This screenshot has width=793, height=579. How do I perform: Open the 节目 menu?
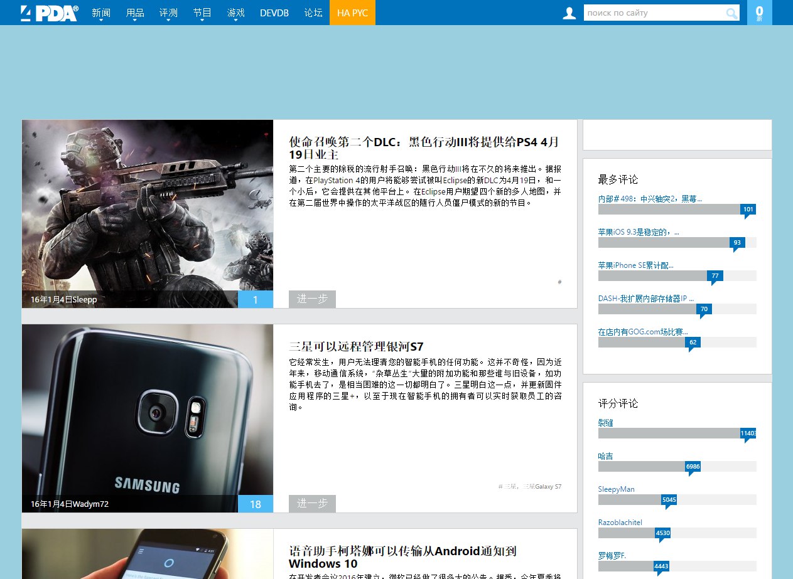click(202, 13)
